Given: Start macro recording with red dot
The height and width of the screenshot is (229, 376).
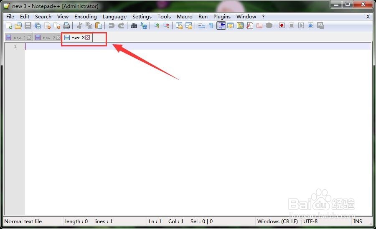Looking at the screenshot, I should pyautogui.click(x=282, y=25).
